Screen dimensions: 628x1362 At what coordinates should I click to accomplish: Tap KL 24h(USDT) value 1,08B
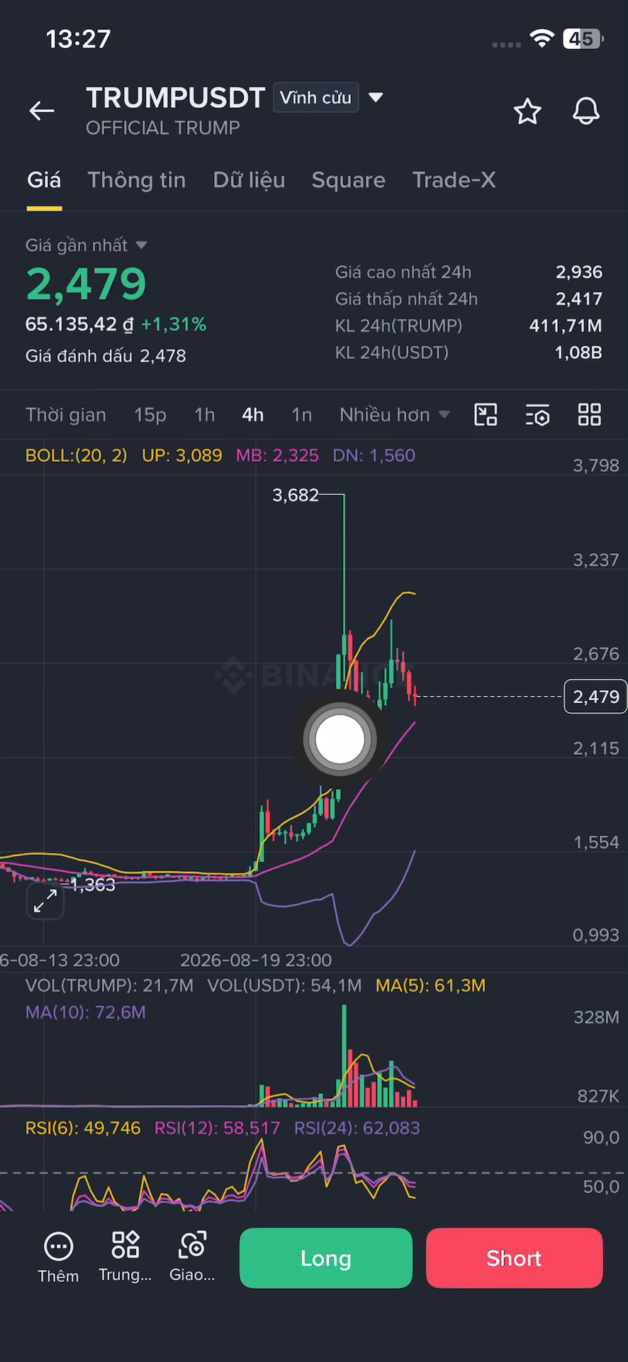click(578, 353)
